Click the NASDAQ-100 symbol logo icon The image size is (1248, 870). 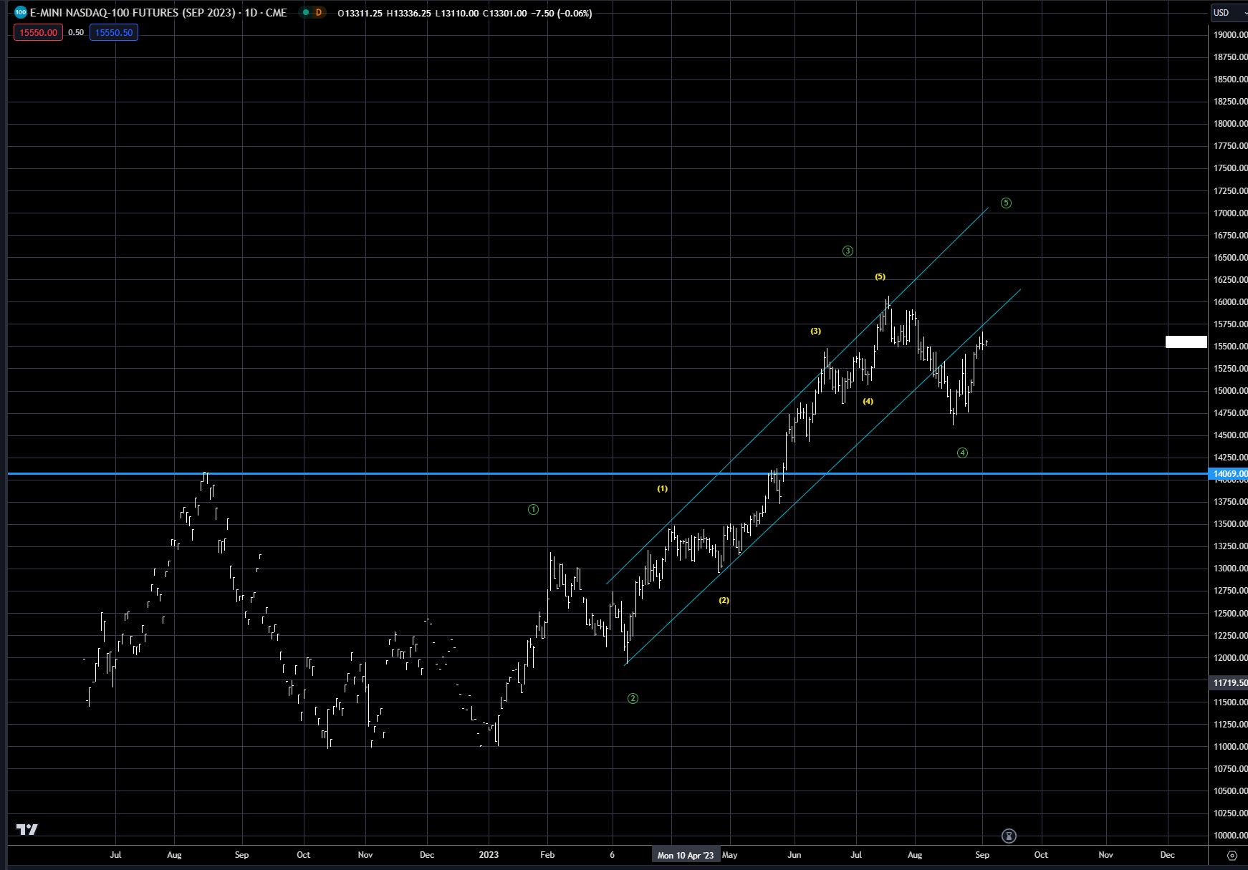coord(21,12)
